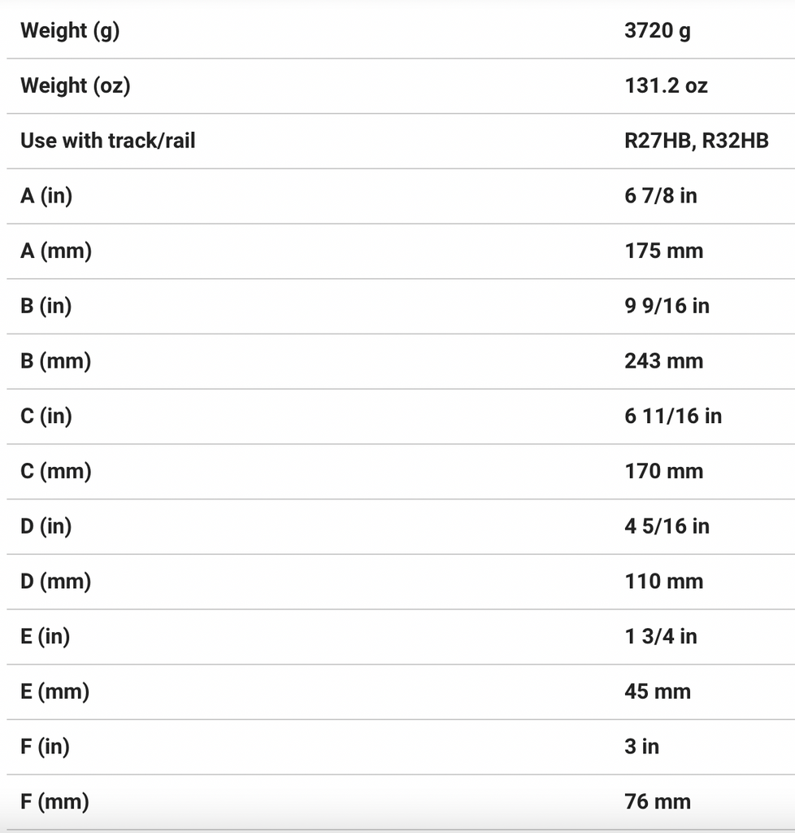
Task: Click the "A (in)" row label
Action: click(x=46, y=196)
